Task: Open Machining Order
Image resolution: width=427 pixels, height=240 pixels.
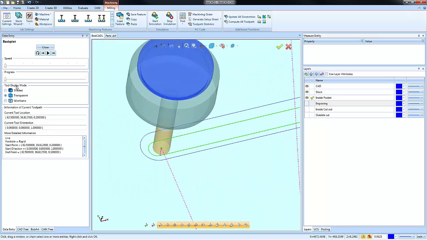Action: pyautogui.click(x=200, y=14)
